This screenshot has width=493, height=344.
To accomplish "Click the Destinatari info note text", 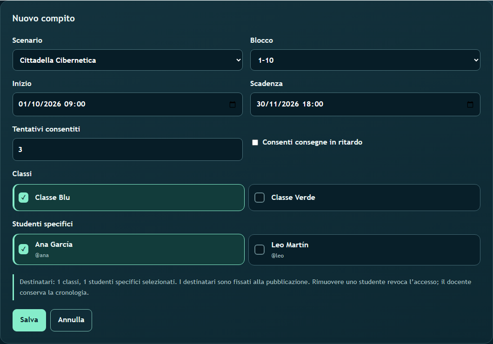I will 245,287.
